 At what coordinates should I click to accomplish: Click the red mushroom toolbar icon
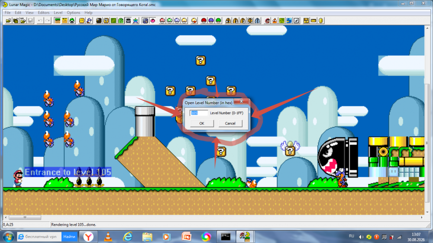(x=162, y=21)
